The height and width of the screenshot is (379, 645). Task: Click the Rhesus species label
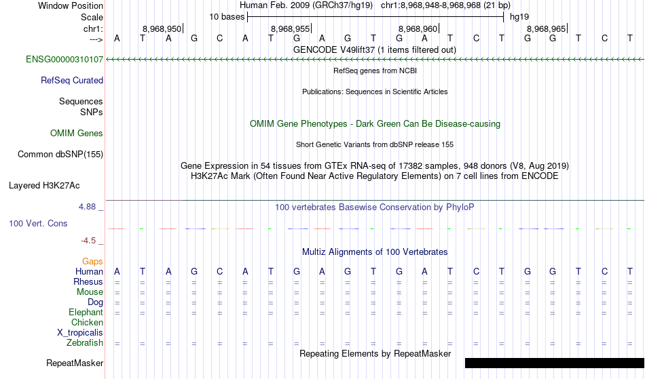click(88, 282)
